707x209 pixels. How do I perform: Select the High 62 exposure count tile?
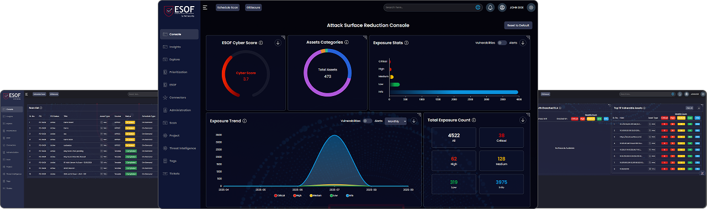point(454,161)
